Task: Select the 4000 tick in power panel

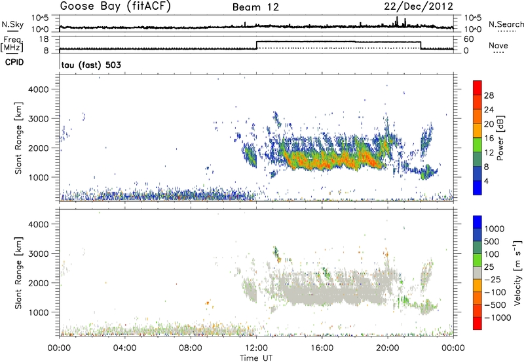Action: (38, 90)
